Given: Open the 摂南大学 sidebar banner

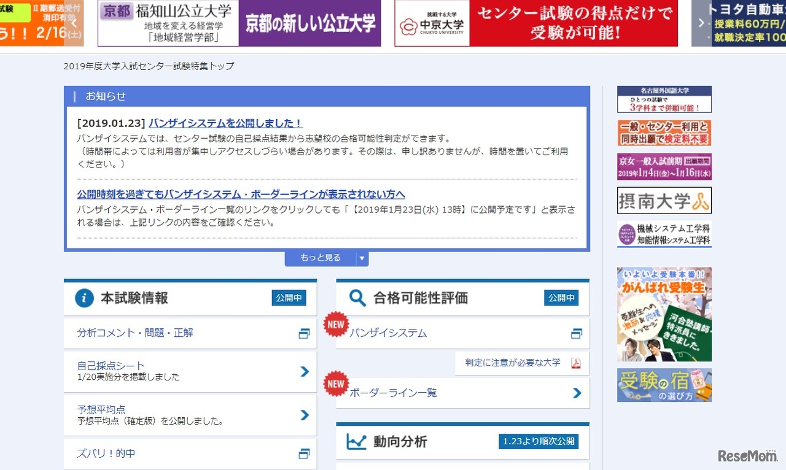Looking at the screenshot, I should point(664,200).
